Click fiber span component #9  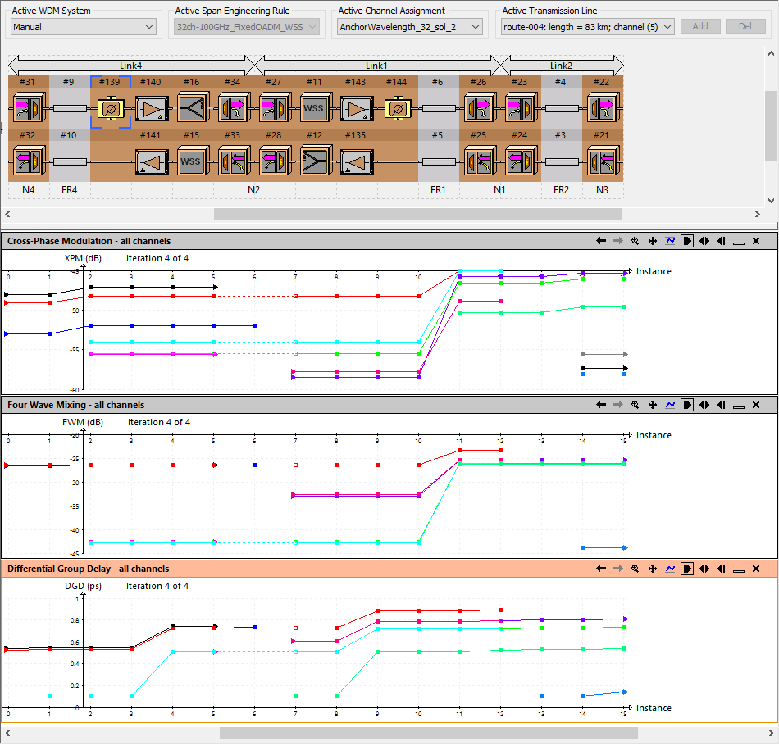[x=70, y=108]
